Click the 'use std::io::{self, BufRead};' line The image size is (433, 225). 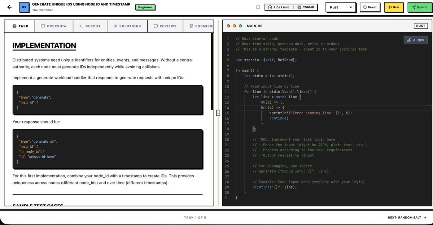coord(266,60)
